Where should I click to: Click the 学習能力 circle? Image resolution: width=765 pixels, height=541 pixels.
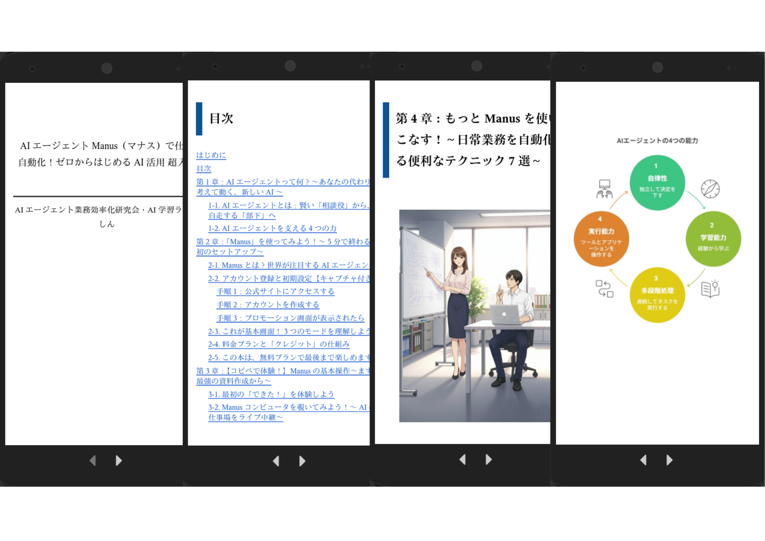point(713,239)
